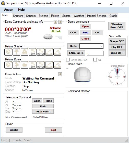Rotate dome with CCW button
This screenshot has height=143, width=129.
[73, 33]
